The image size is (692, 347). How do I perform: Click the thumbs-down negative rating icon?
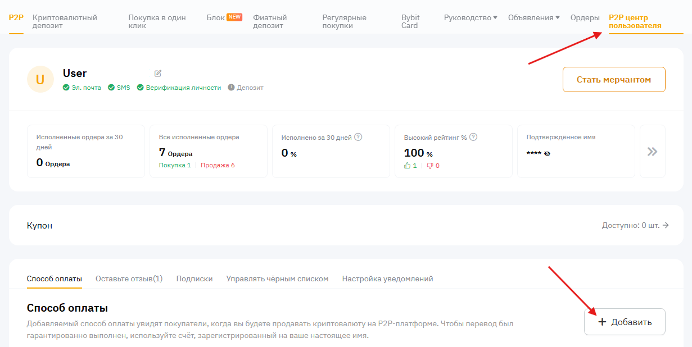[430, 166]
